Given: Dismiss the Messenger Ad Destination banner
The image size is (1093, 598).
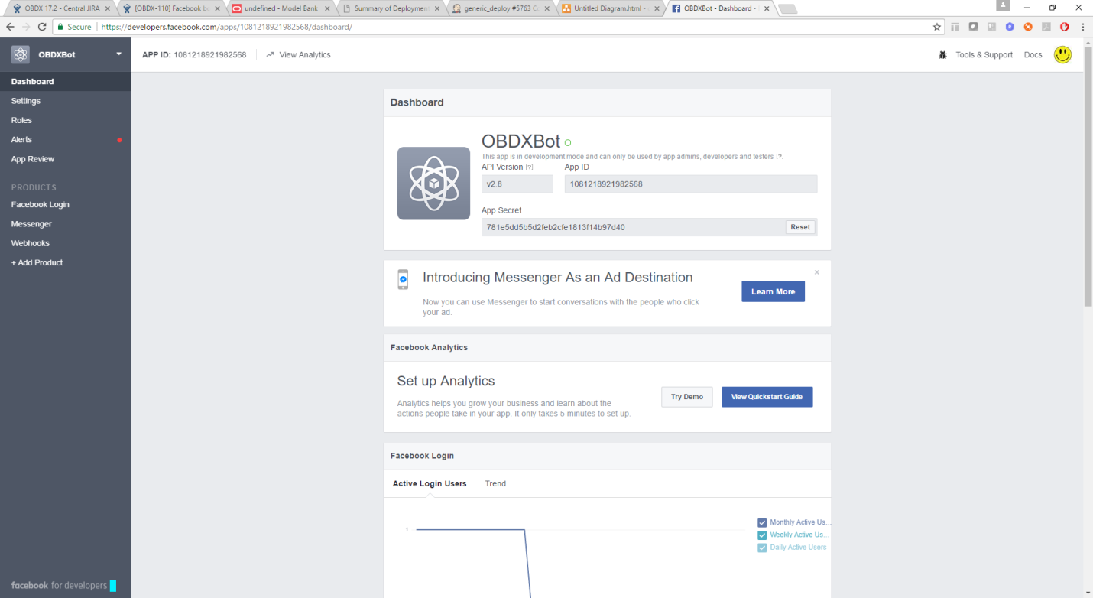Looking at the screenshot, I should tap(816, 272).
